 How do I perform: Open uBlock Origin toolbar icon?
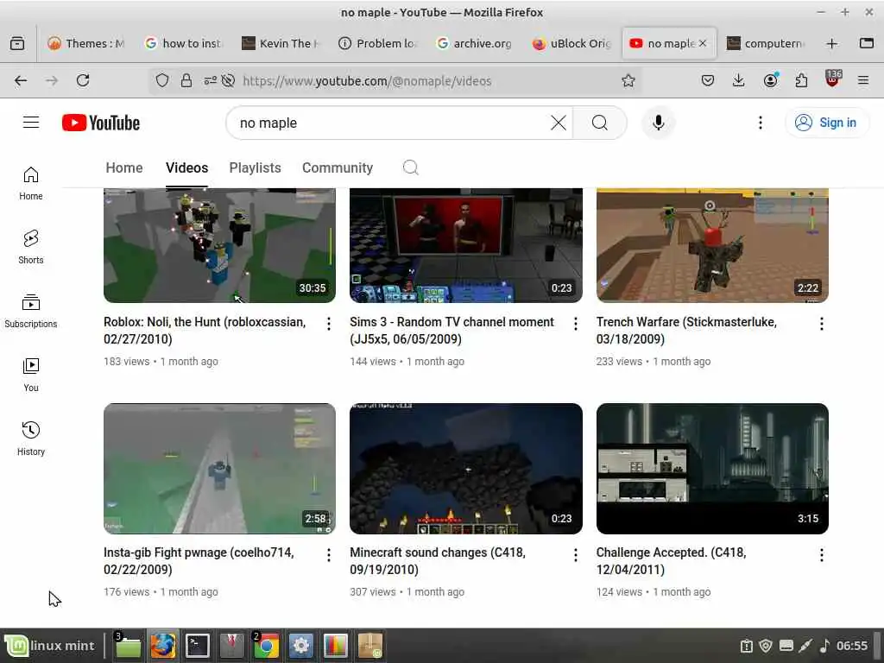(x=833, y=79)
